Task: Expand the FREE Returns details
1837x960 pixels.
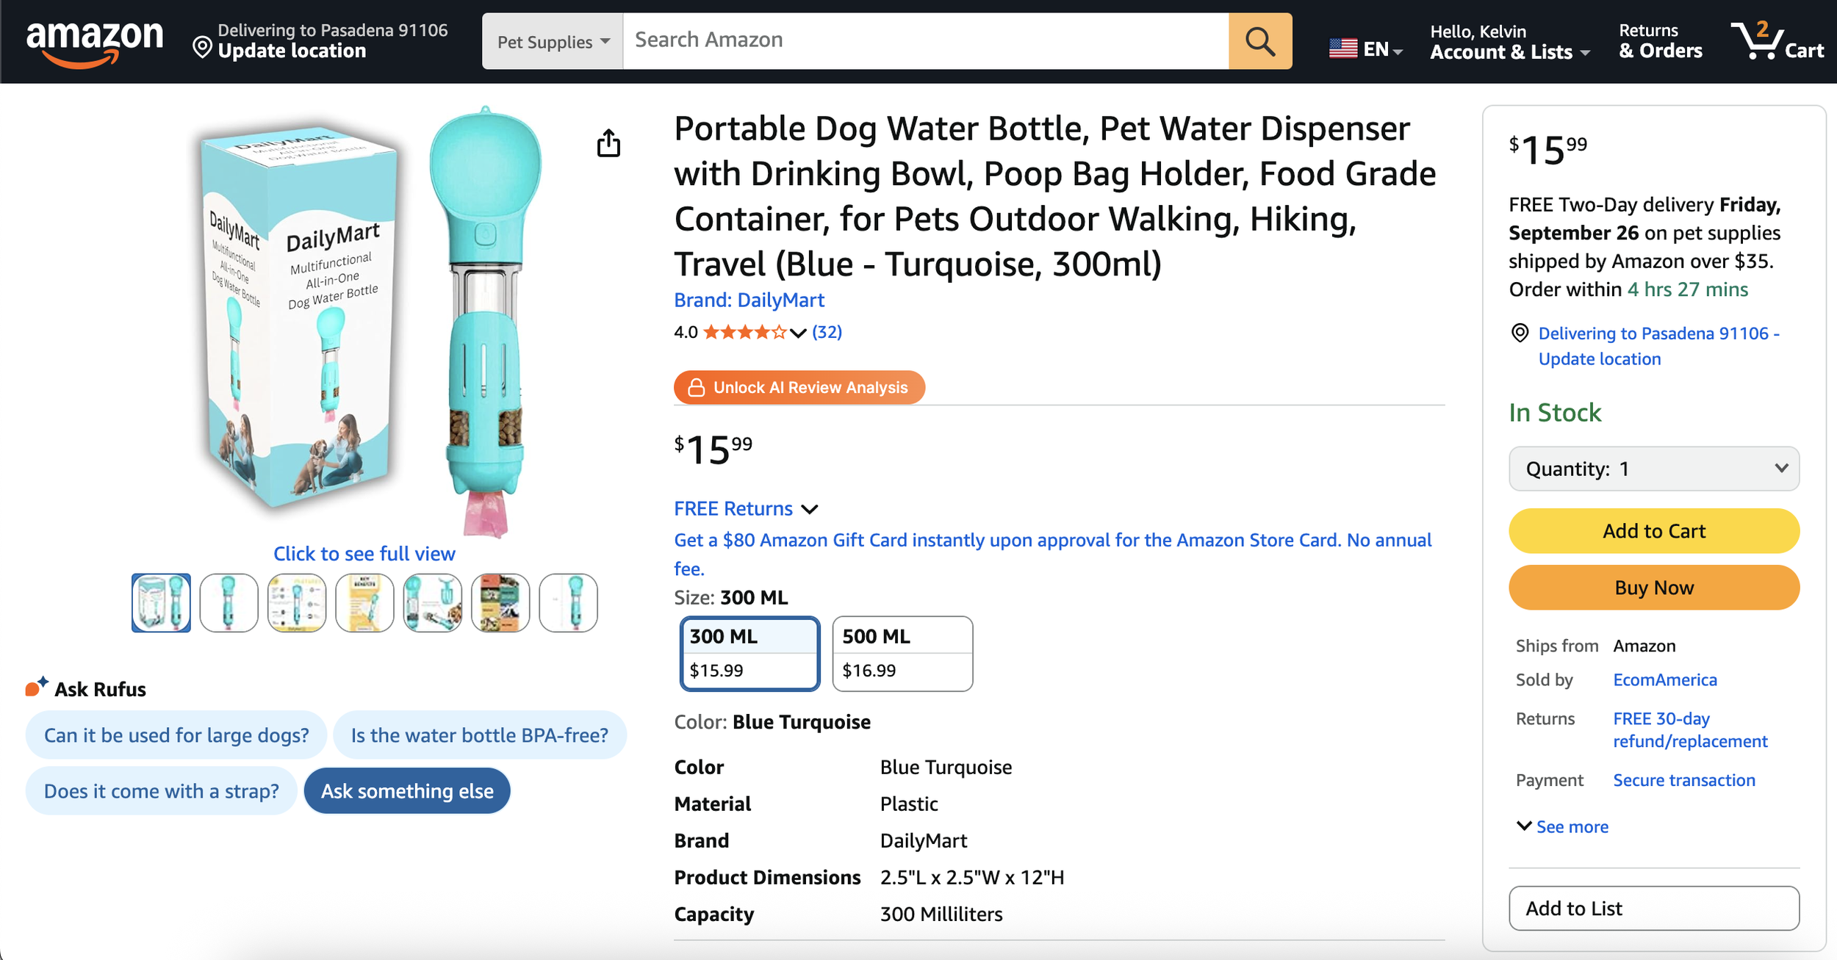Action: [x=746, y=508]
